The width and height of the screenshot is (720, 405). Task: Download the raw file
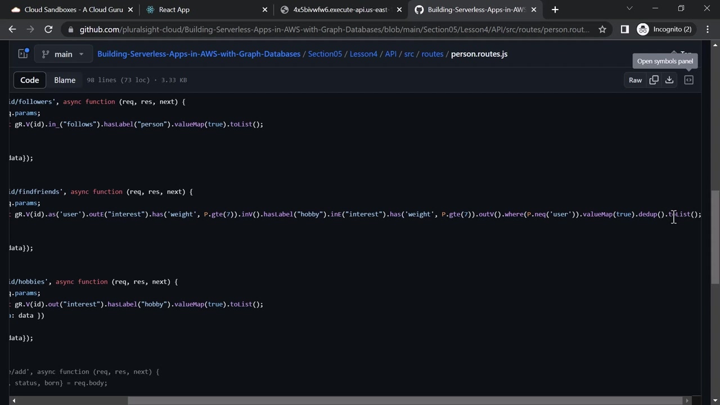[x=669, y=80]
